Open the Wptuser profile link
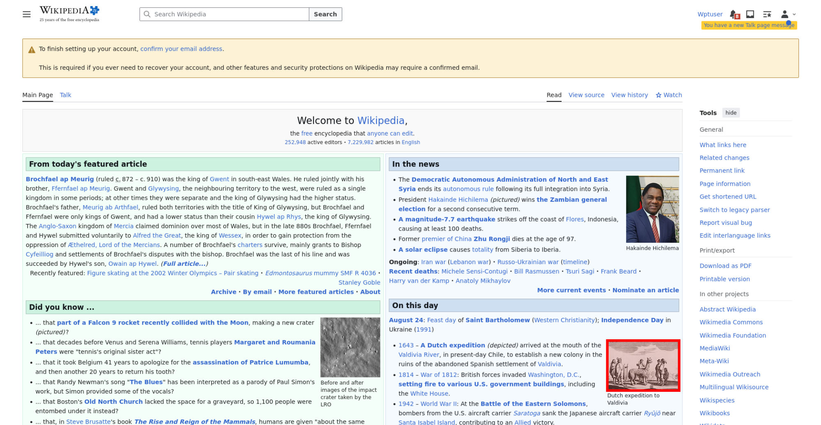This screenshot has height=425, width=821. [x=710, y=14]
